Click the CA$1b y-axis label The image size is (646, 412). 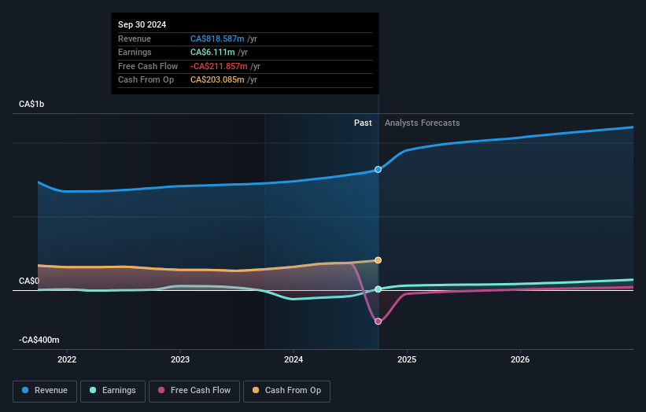coord(31,104)
